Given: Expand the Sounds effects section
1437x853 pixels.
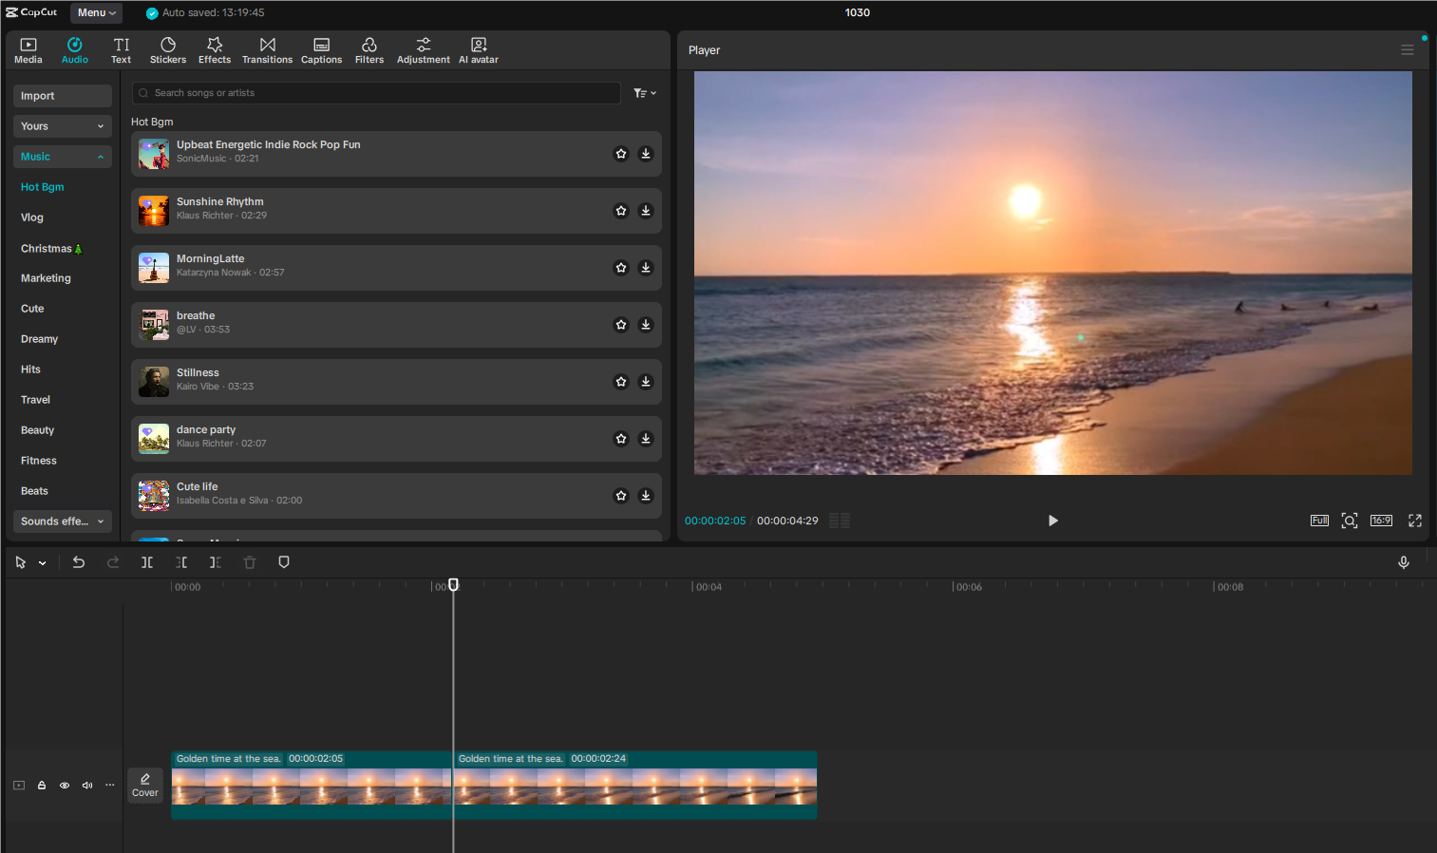Looking at the screenshot, I should pyautogui.click(x=62, y=521).
